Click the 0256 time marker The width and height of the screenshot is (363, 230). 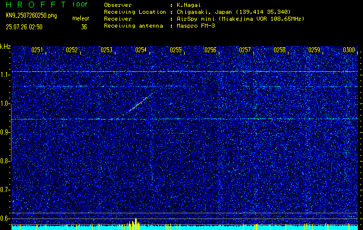click(x=210, y=50)
